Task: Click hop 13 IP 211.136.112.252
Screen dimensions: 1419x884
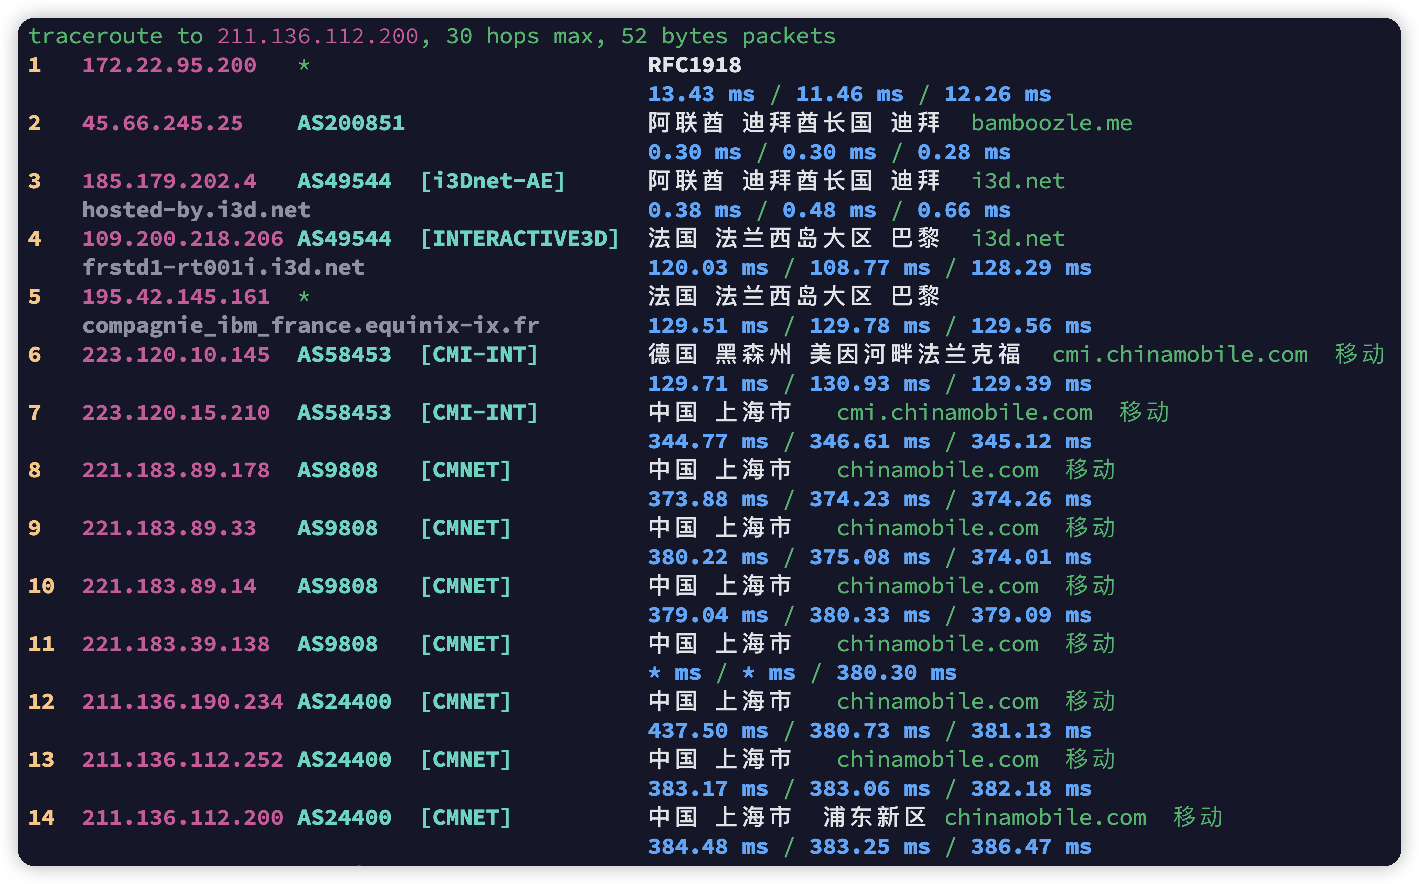Action: tap(183, 759)
